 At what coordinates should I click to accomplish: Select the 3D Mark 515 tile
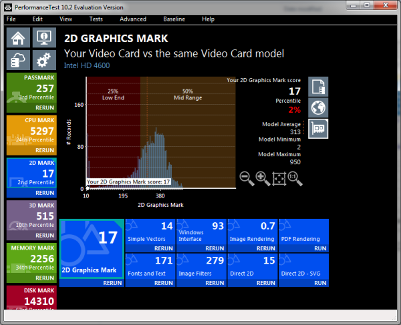coord(31,216)
